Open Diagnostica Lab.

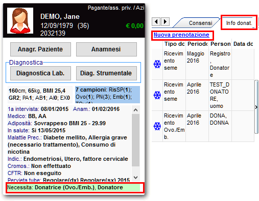pyautogui.click(x=40, y=73)
